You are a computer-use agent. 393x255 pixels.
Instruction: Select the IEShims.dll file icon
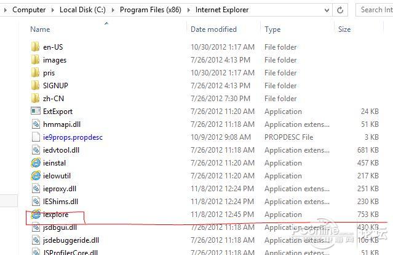coord(36,202)
